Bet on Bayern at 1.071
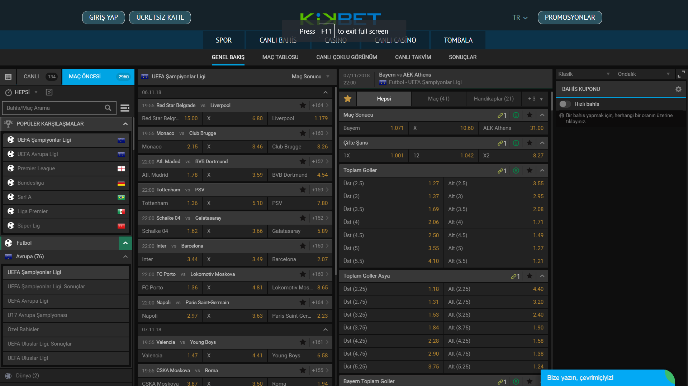The height and width of the screenshot is (386, 688). click(374, 128)
